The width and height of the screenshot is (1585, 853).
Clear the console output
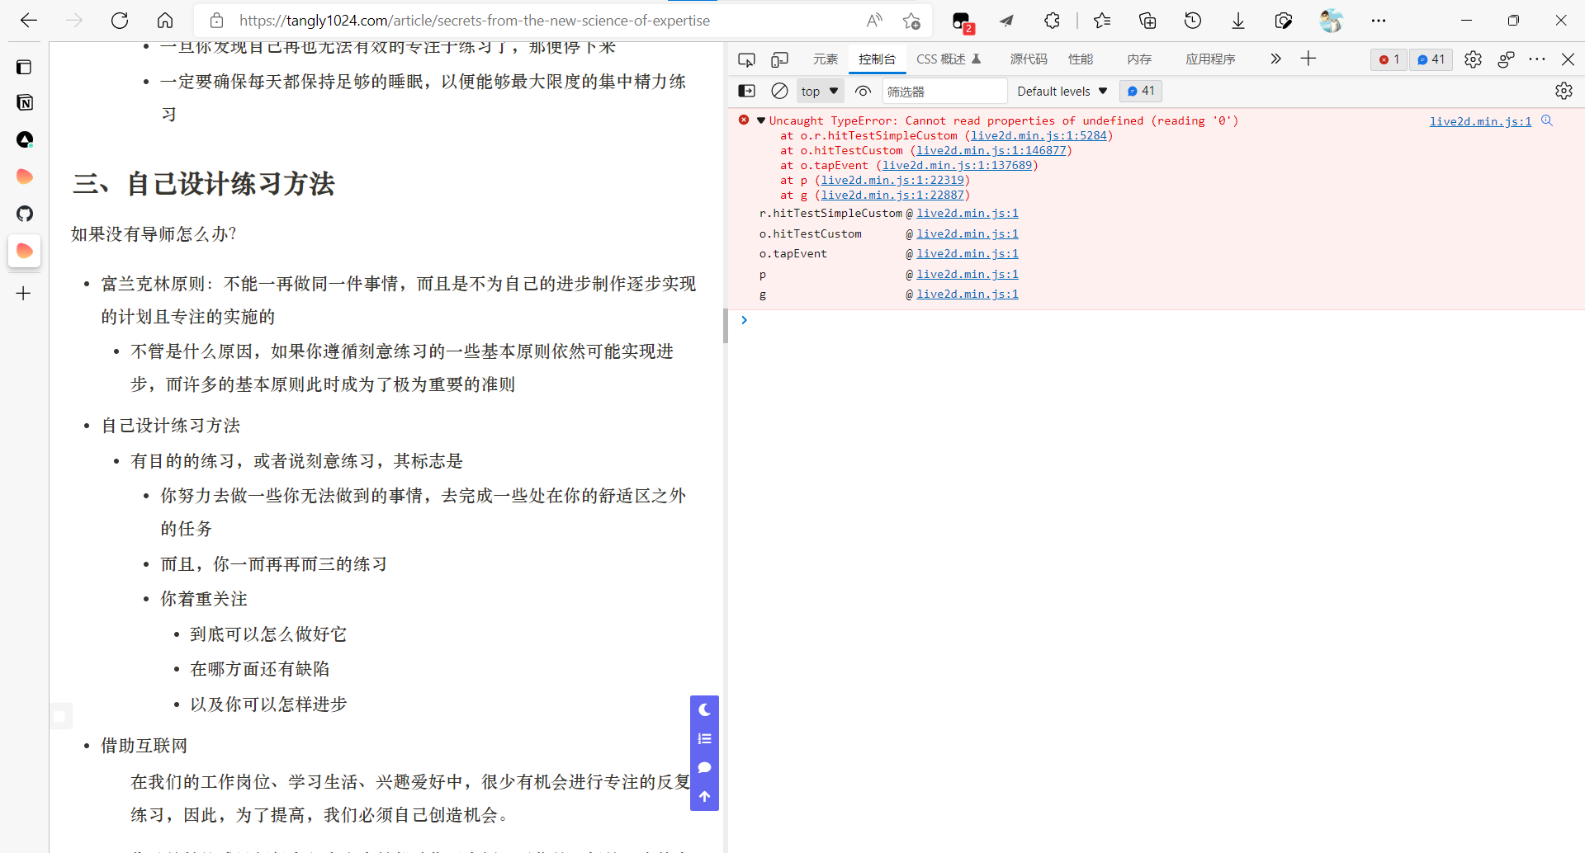779,91
